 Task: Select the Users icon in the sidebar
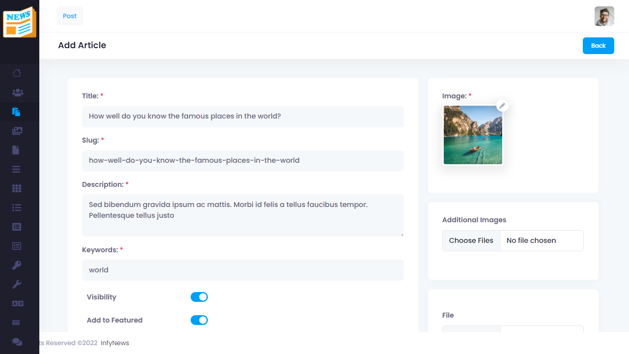pos(16,92)
